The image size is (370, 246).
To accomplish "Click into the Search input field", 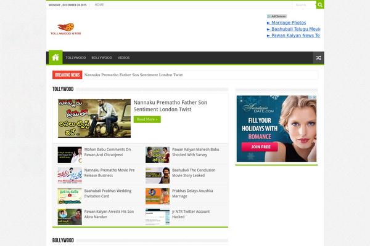I will 305,5.
